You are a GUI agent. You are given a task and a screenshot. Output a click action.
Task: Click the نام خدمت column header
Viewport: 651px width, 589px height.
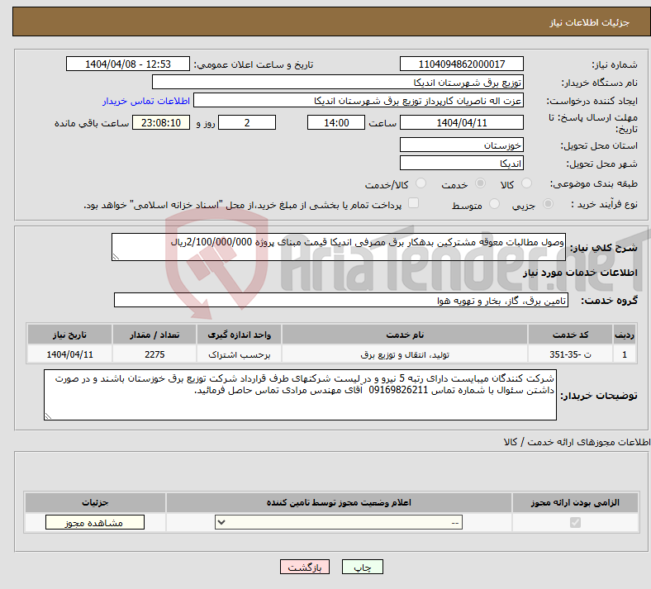(x=405, y=335)
